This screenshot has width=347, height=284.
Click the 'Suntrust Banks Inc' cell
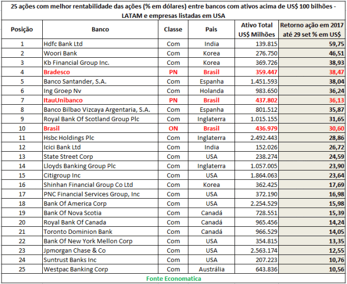pyautogui.click(x=100, y=260)
